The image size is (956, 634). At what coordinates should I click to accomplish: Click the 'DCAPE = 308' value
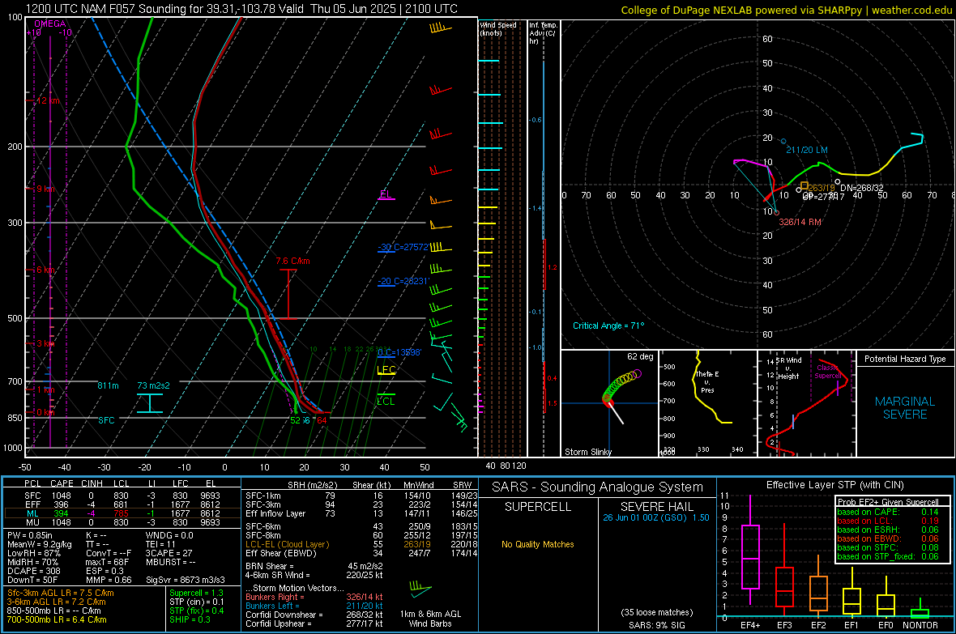click(x=33, y=571)
